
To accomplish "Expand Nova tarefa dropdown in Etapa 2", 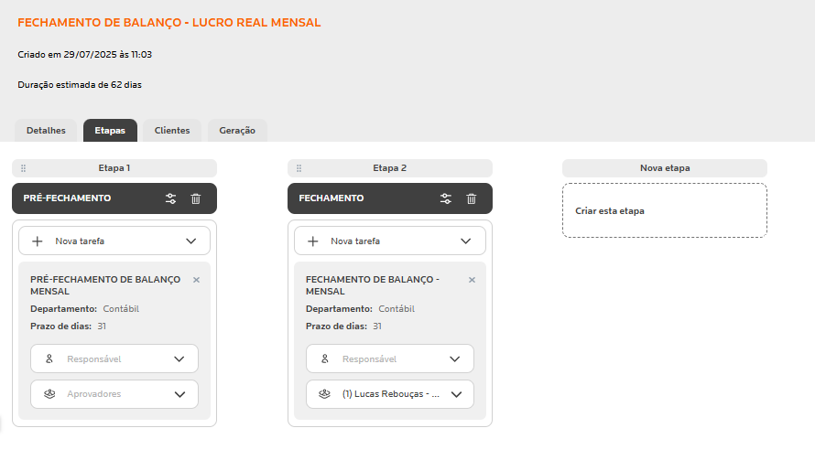I will coord(466,241).
